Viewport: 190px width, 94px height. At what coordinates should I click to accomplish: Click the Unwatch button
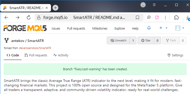point(118,40)
